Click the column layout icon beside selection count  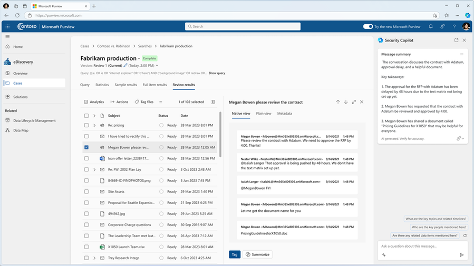(213, 102)
